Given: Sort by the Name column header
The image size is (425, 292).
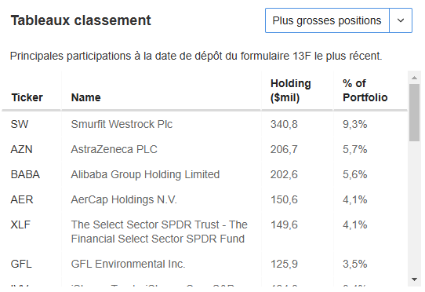Looking at the screenshot, I should [85, 97].
